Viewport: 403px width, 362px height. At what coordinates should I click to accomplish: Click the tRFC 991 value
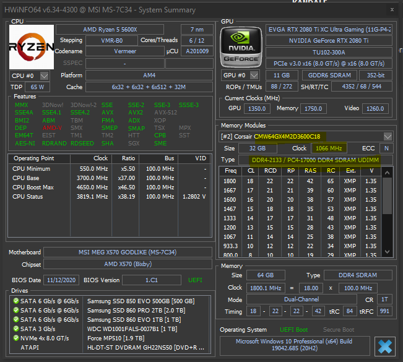tap(384, 311)
